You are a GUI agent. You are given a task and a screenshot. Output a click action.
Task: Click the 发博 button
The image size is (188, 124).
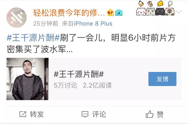pyautogui.click(x=162, y=79)
